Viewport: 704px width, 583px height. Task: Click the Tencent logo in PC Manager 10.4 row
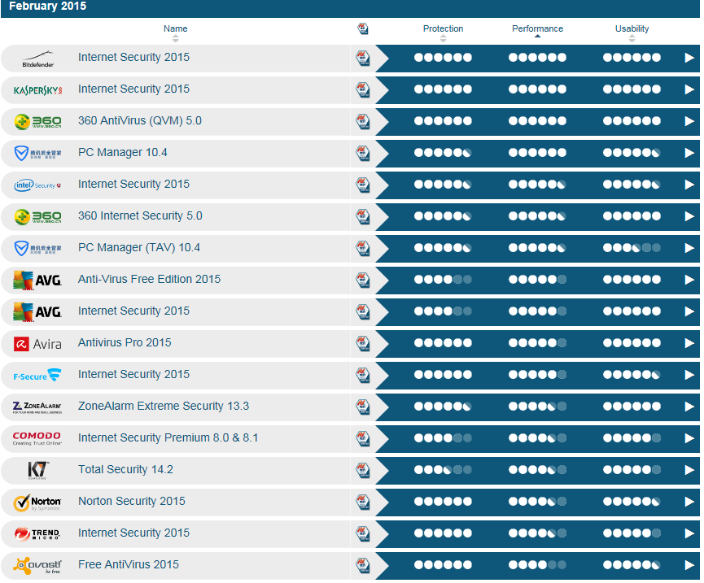37,154
